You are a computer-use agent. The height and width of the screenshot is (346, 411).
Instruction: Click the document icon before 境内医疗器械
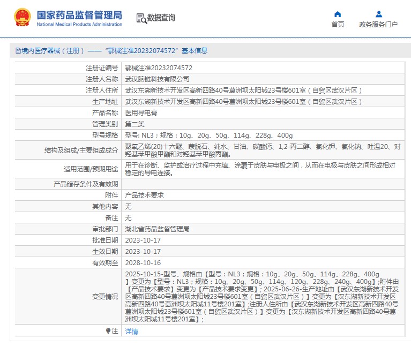(x=18, y=51)
